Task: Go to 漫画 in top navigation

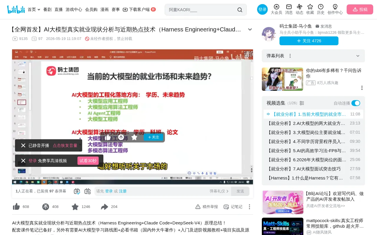Action: [x=105, y=9]
